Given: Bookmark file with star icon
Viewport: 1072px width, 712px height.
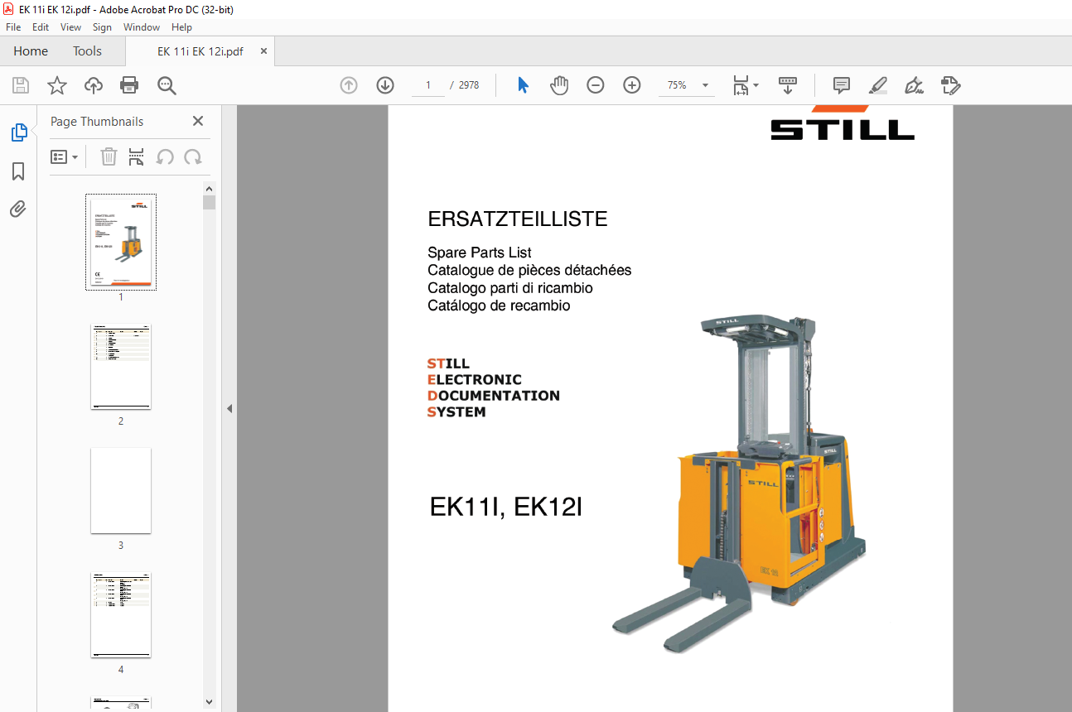Looking at the screenshot, I should click(x=57, y=85).
